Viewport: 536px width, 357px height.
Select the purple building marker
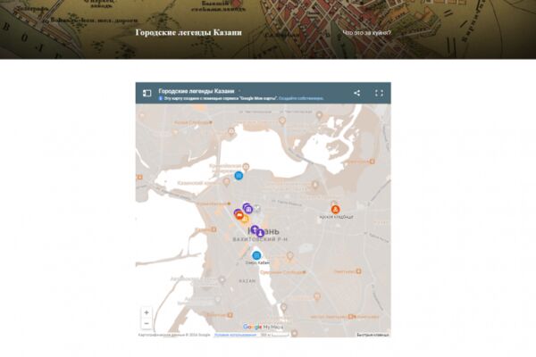249,209
